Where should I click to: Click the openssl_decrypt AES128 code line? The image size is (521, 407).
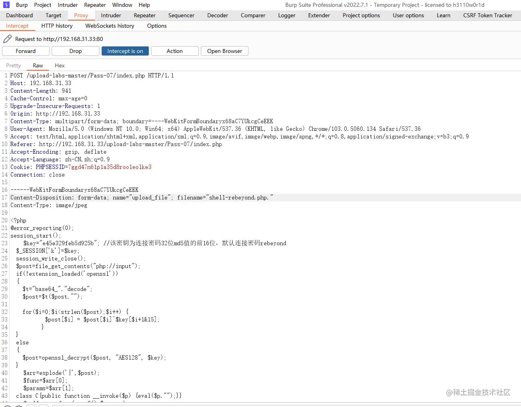[x=94, y=358]
